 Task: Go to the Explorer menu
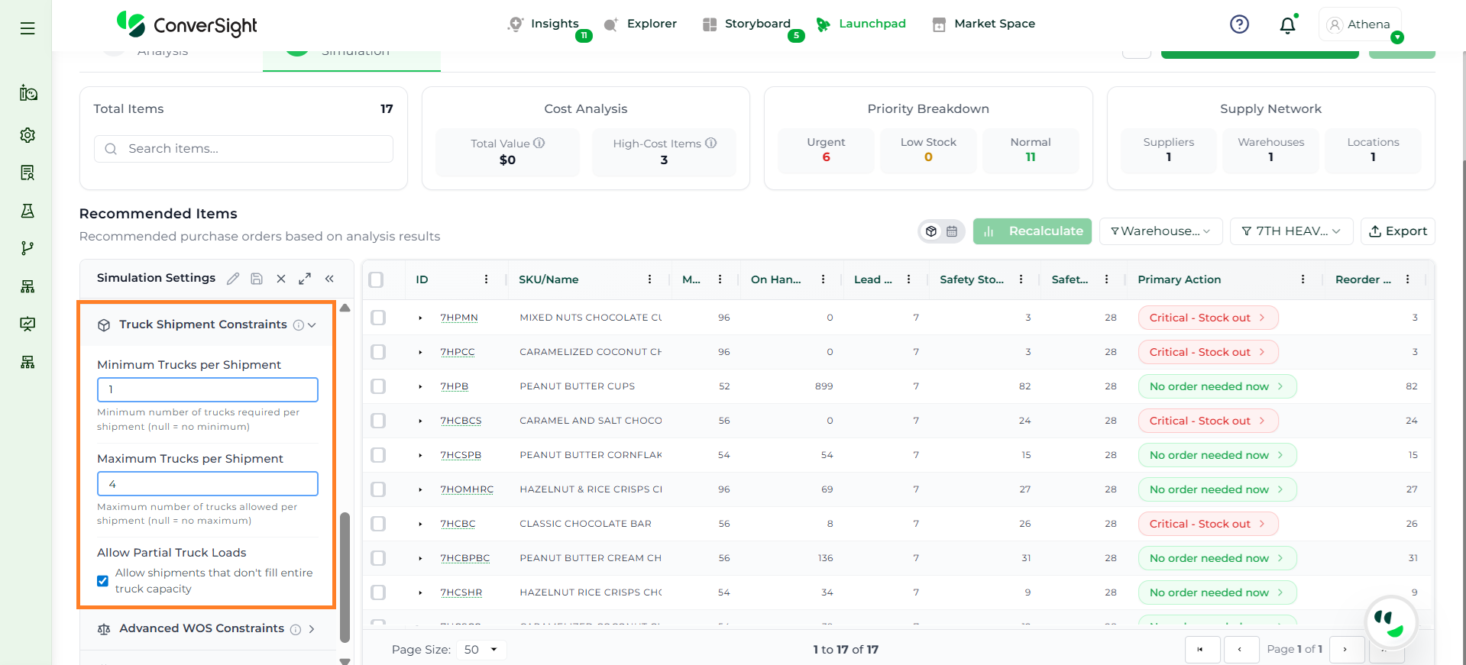(x=640, y=24)
